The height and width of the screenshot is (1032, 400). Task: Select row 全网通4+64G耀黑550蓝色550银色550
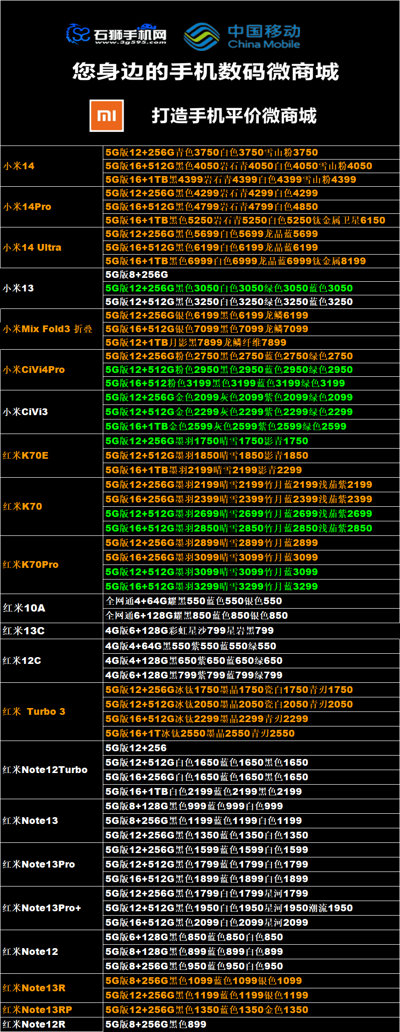[x=252, y=601]
